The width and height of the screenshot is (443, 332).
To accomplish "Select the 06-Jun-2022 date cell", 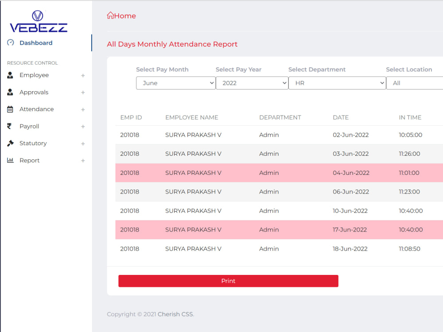I will point(351,192).
